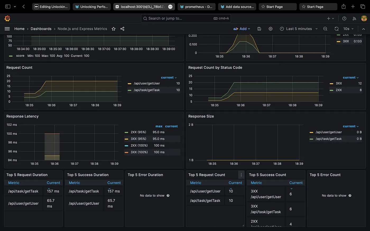
Task: Click the plus new-item icon in Grafana header
Action: tap(329, 18)
